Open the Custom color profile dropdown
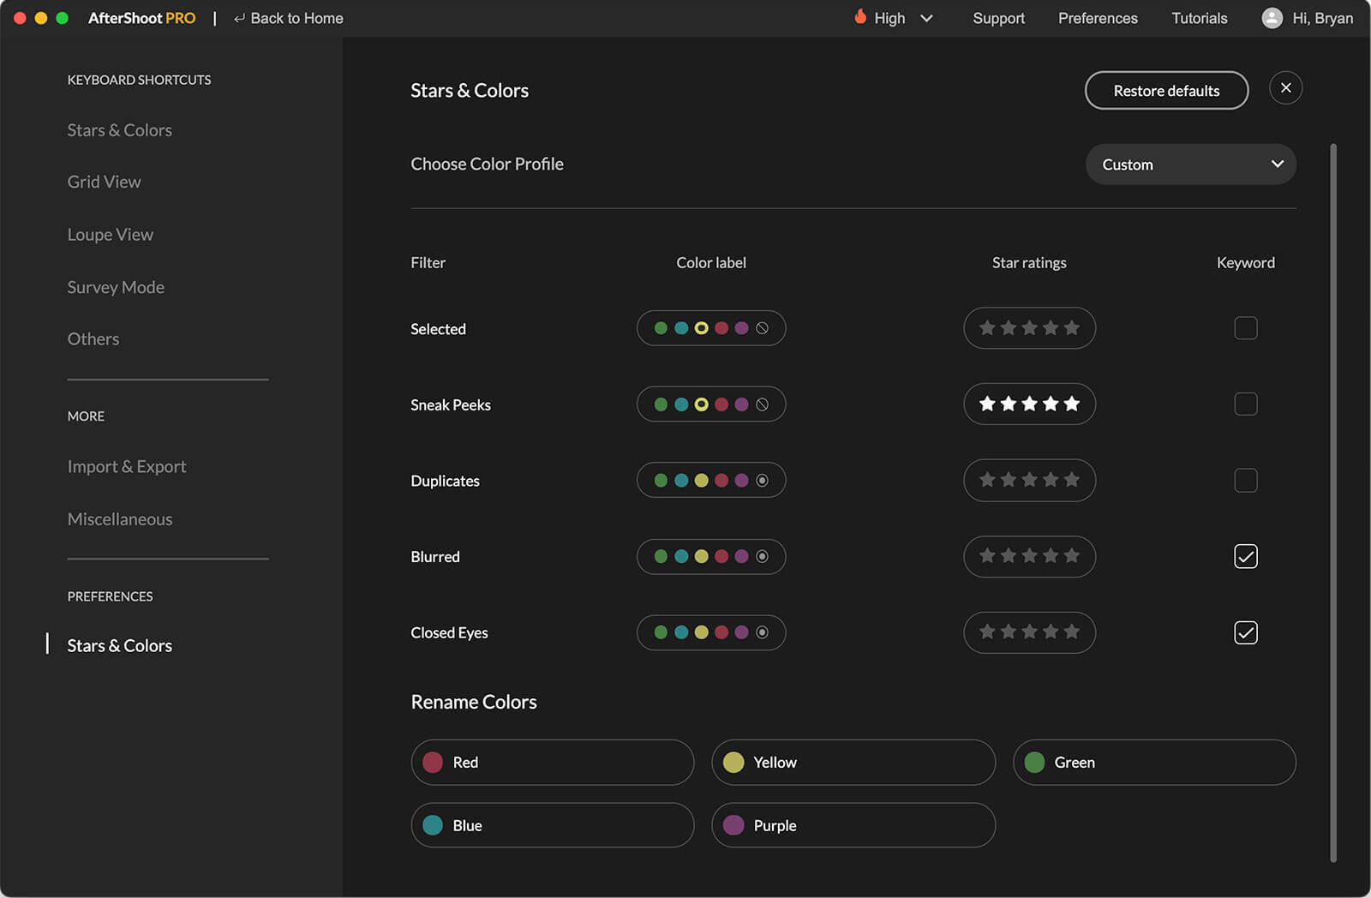The height and width of the screenshot is (898, 1371). click(x=1190, y=165)
